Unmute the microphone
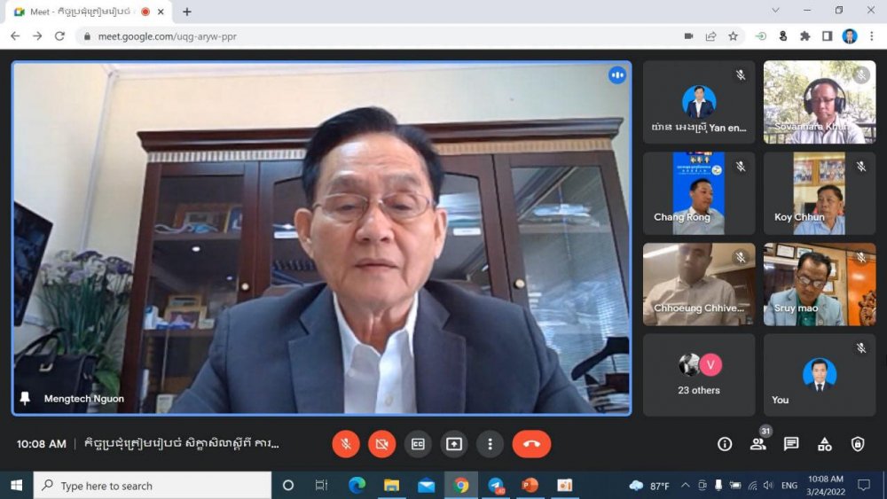The width and height of the screenshot is (887, 499). 346,444
